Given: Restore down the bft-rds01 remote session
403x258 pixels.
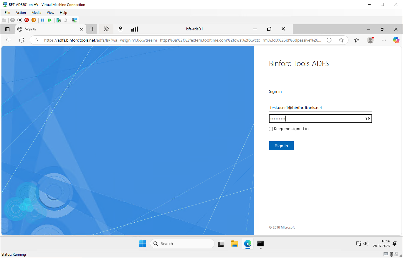Looking at the screenshot, I should pos(269,29).
